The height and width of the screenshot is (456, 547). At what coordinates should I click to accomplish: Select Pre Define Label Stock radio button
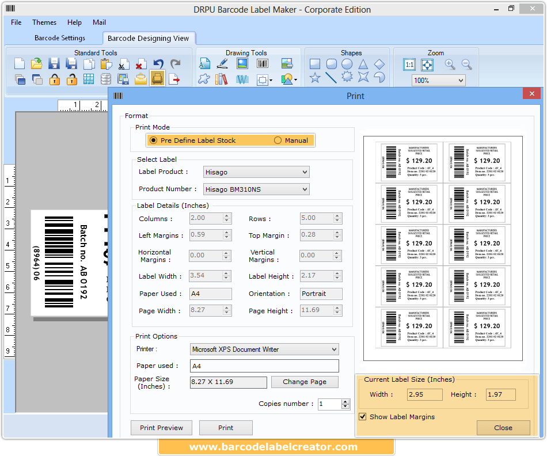[153, 140]
